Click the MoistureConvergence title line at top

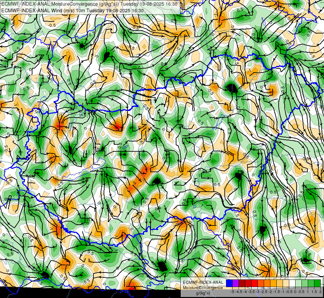(x=89, y=4)
